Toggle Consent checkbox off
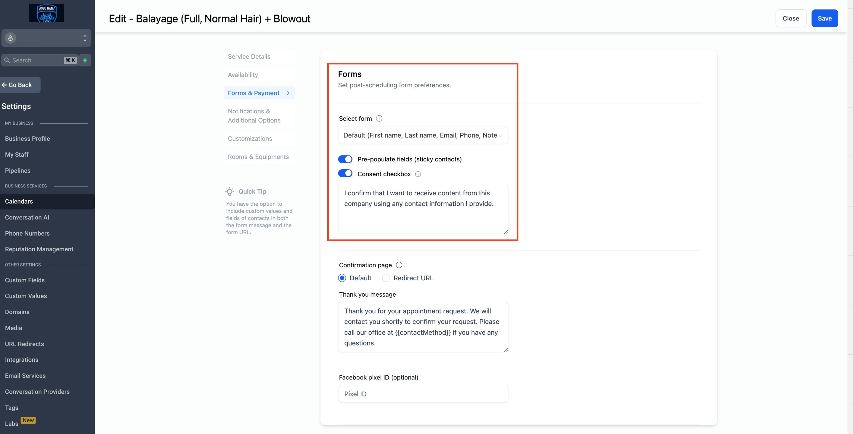The width and height of the screenshot is (853, 434). tap(345, 174)
